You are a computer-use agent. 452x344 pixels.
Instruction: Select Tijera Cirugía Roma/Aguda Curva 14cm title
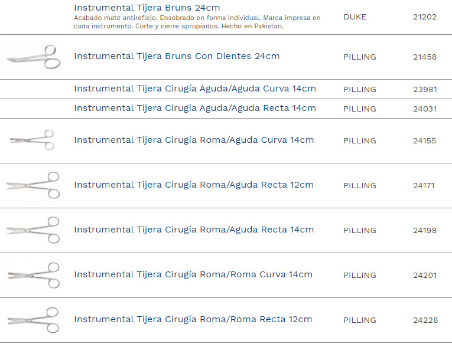pyautogui.click(x=194, y=140)
